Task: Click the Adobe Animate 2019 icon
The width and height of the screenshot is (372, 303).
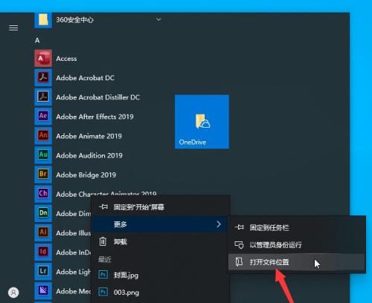Action: pyautogui.click(x=43, y=136)
